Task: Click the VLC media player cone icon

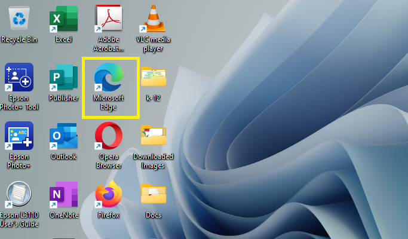Action: (x=153, y=19)
